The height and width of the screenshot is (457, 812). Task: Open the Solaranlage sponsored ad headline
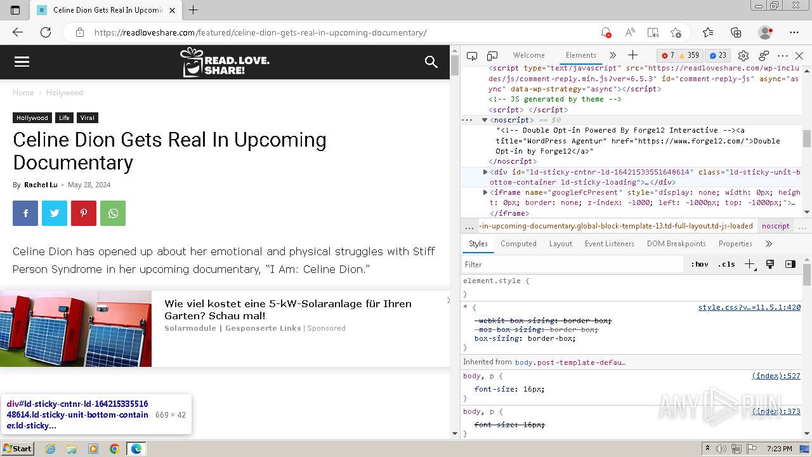[x=288, y=310]
